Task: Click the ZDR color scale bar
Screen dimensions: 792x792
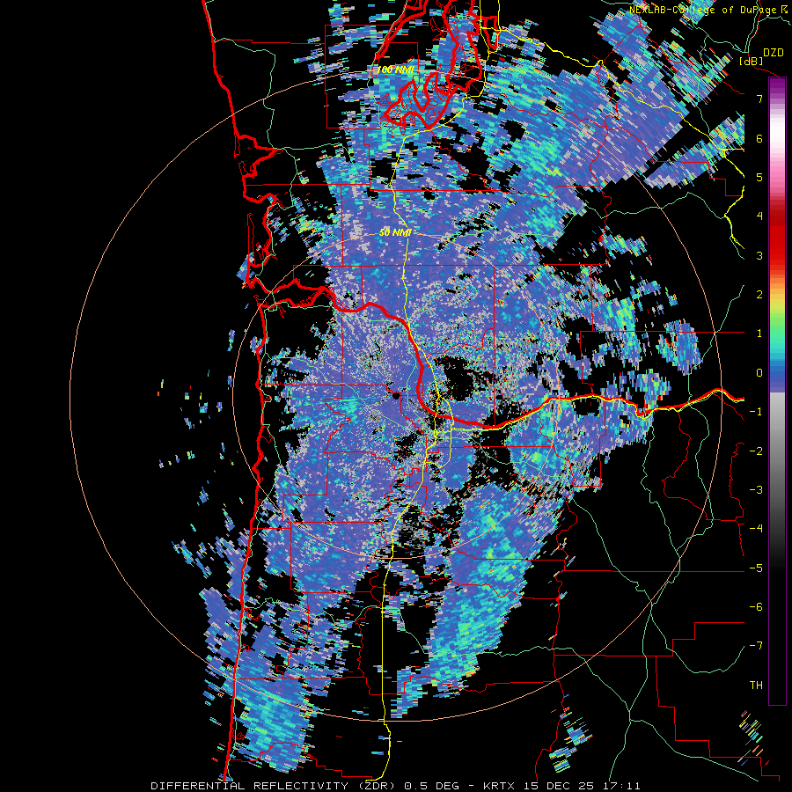Action: pyautogui.click(x=777, y=391)
